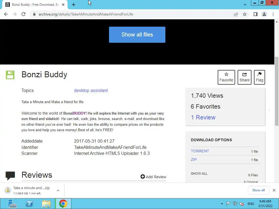Viewport: 279px width, 209px height.
Task: Click the Share button
Action: [244, 77]
